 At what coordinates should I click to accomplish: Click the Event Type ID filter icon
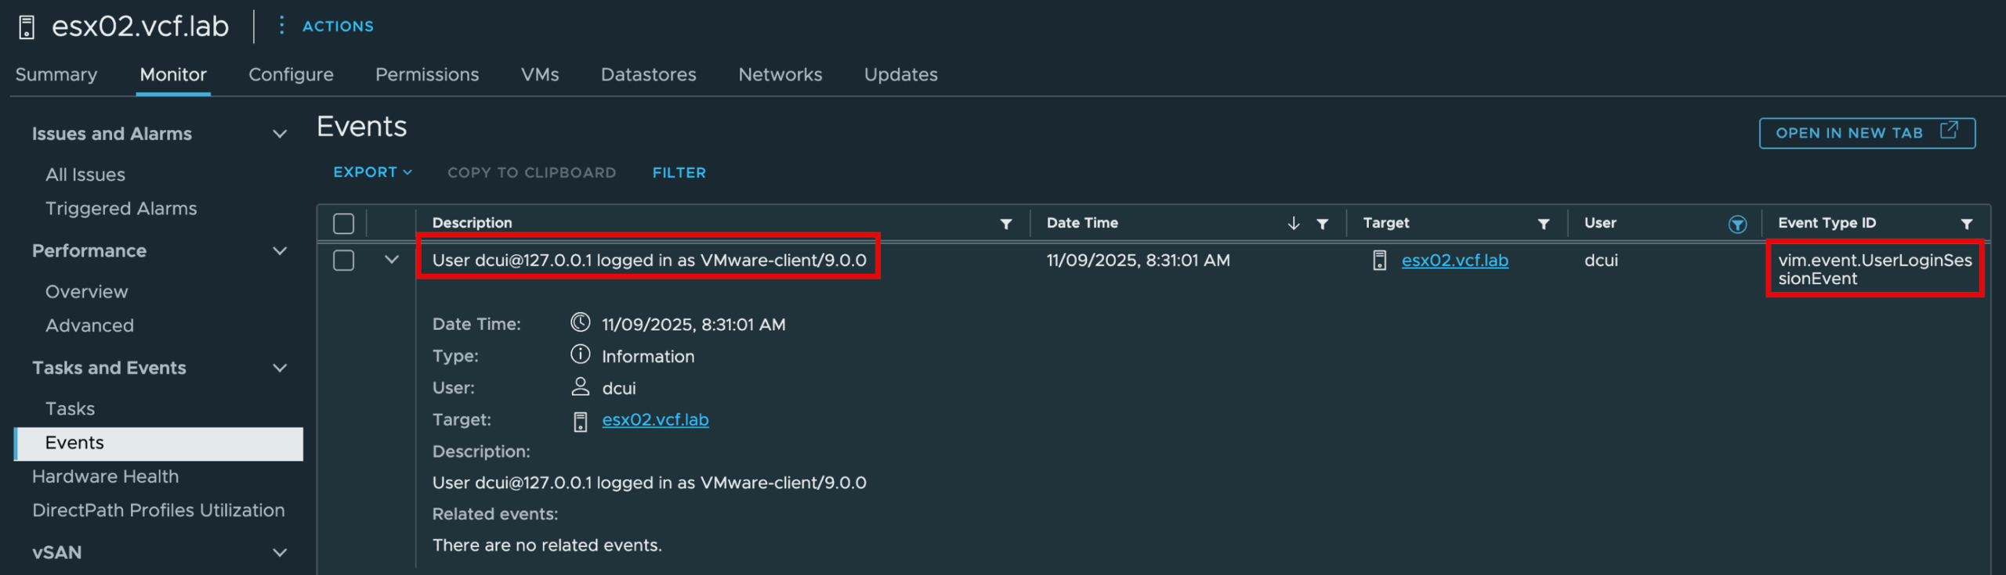[x=1966, y=224]
